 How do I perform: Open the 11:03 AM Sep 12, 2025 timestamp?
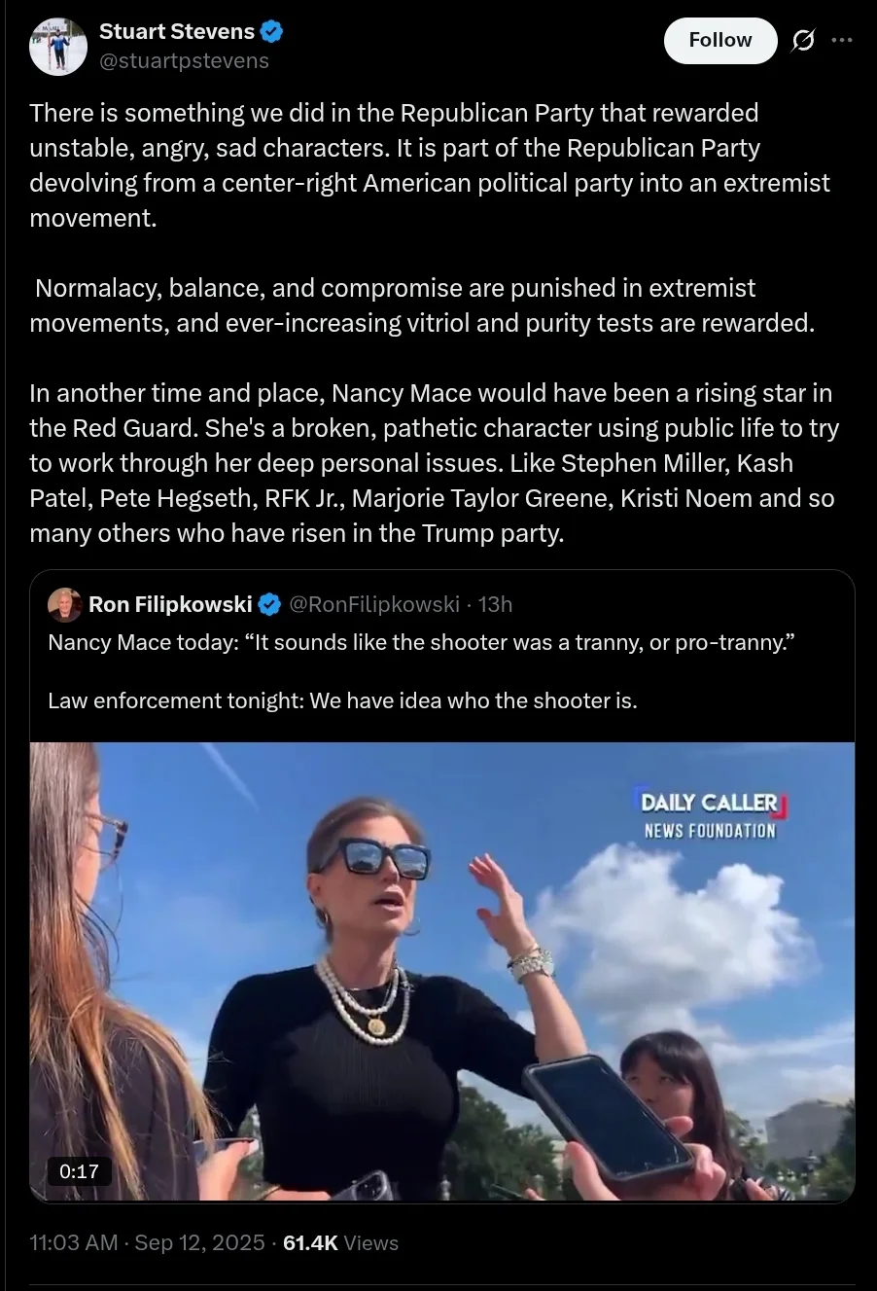point(147,1242)
